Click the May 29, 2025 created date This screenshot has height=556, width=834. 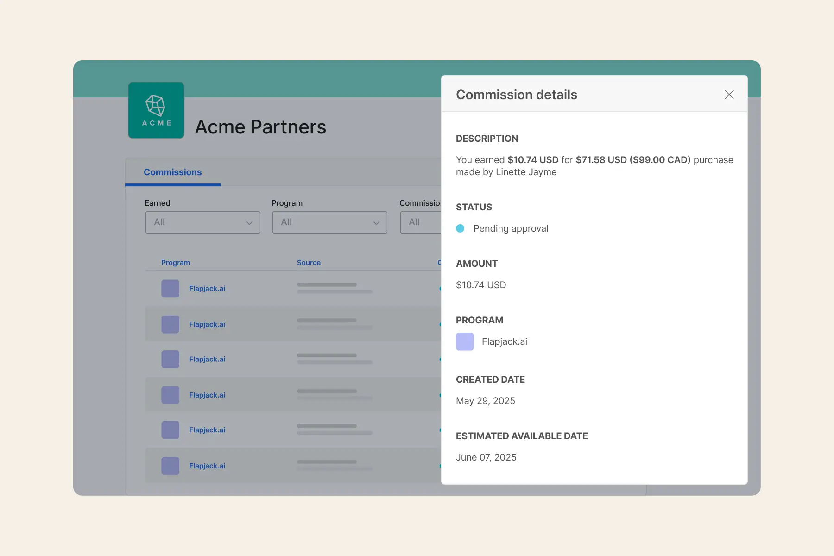[486, 401]
